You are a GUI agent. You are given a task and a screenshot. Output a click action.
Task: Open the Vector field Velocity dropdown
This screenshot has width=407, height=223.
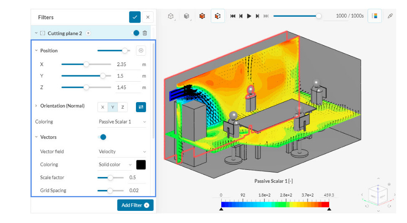[122, 151]
